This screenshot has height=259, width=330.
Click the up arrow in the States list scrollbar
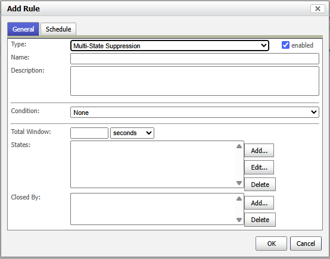pos(239,146)
